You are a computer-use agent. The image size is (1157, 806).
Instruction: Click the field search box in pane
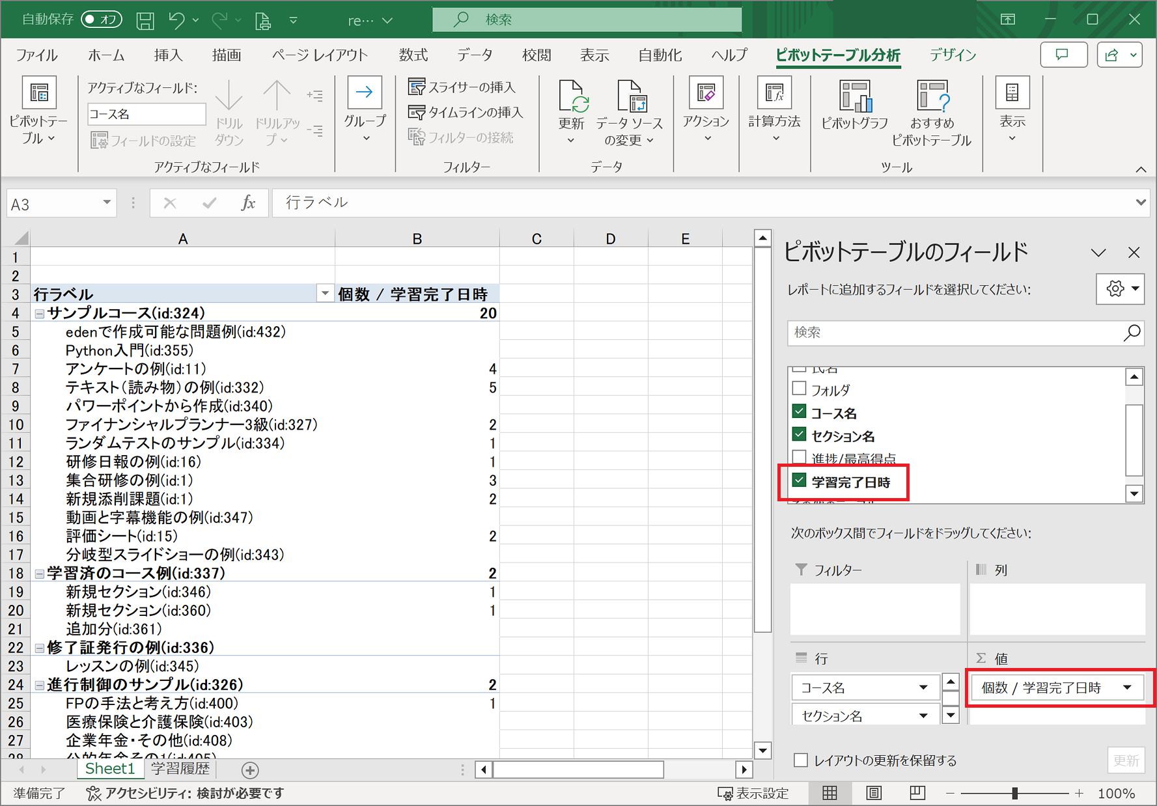pyautogui.click(x=965, y=333)
